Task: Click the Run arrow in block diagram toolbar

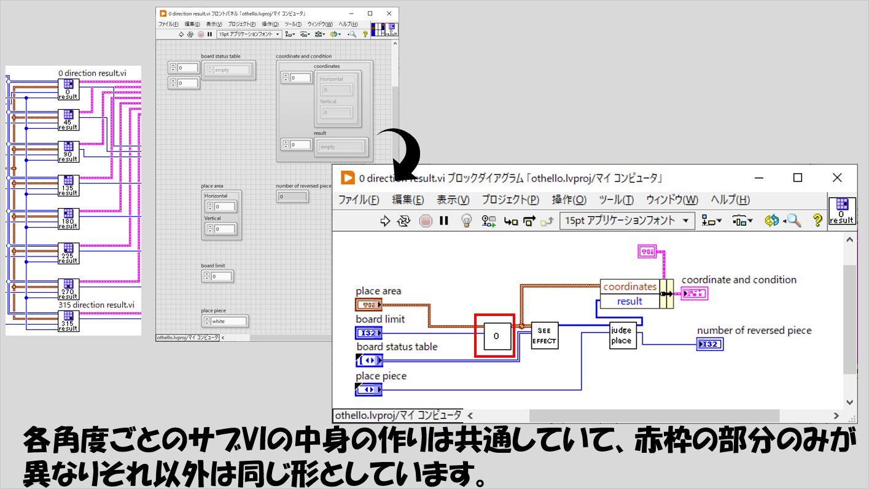Action: click(x=386, y=221)
